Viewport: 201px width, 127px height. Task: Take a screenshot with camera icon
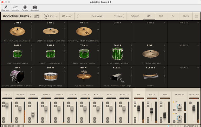click(35, 7)
